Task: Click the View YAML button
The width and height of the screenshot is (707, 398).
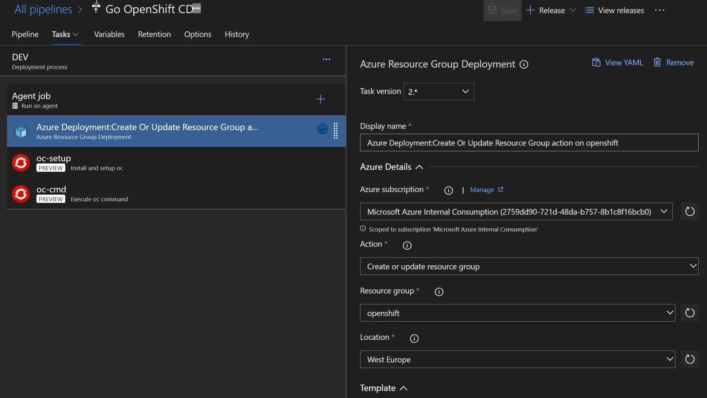Action: point(617,63)
